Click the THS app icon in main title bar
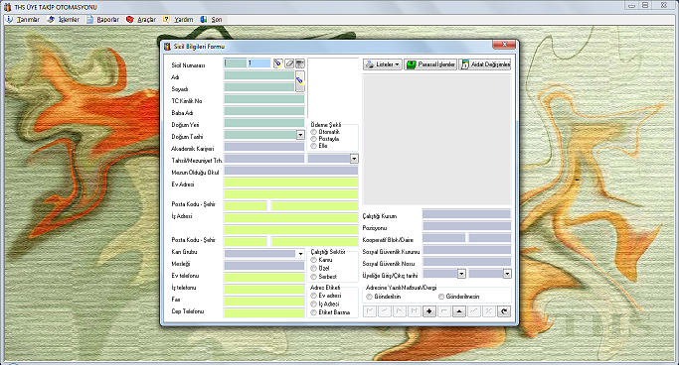This screenshot has height=366, width=679. (7, 7)
